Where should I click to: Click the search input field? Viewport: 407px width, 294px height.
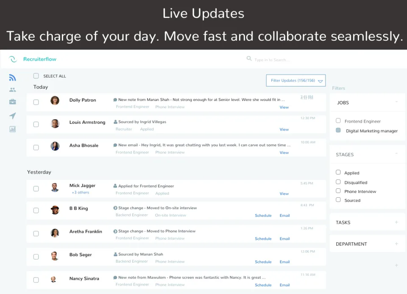tap(276, 59)
